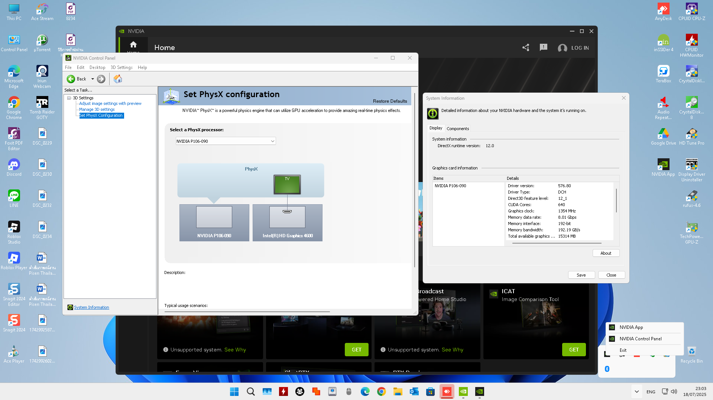Show hidden tray icons chevron

pyautogui.click(x=636, y=391)
